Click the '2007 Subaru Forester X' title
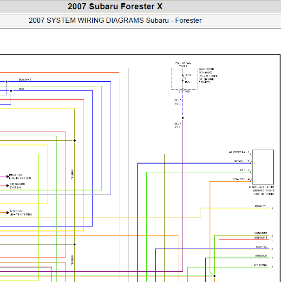Viewport: 281px width, 282px height. 115,7
